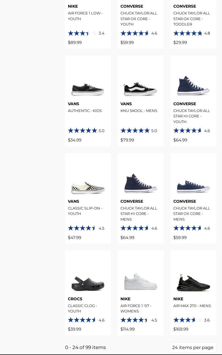This screenshot has height=355, width=222.
Task: Click the 3.6 star rating for Air Max 270
Action: [191, 320]
